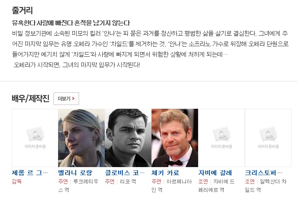Click the 줄거리 section heading
The image size is (297, 199).
coord(22,10)
